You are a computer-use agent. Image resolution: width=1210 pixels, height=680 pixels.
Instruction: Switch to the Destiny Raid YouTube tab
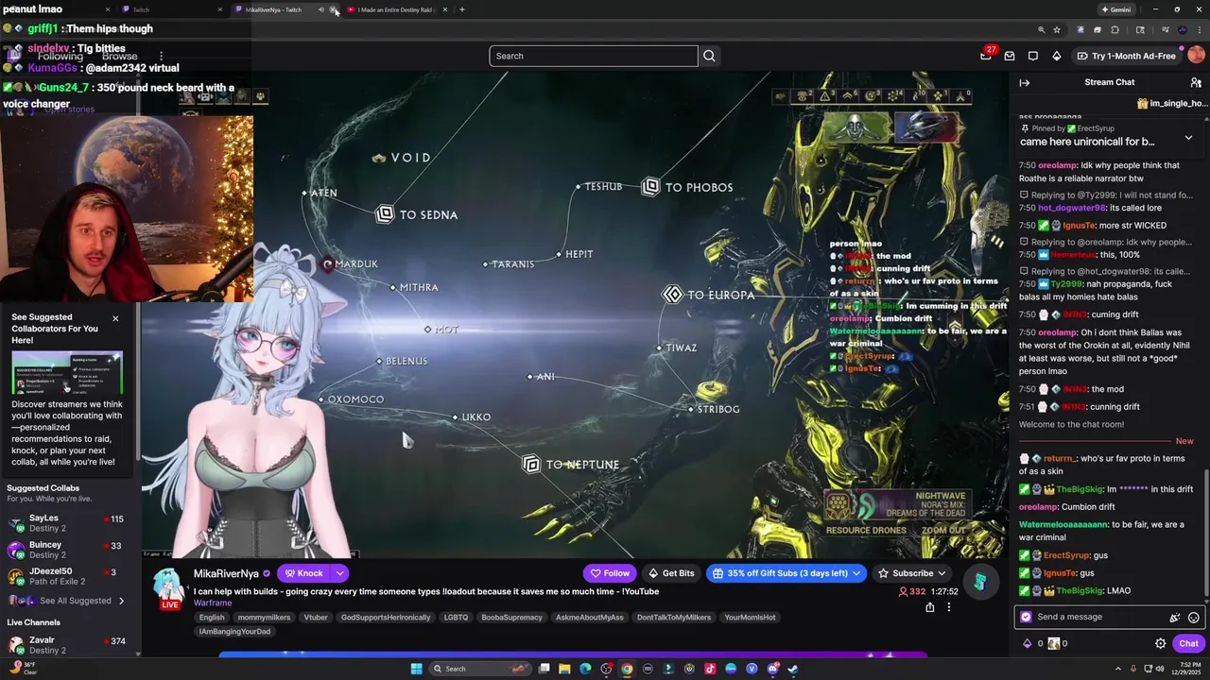coord(395,9)
